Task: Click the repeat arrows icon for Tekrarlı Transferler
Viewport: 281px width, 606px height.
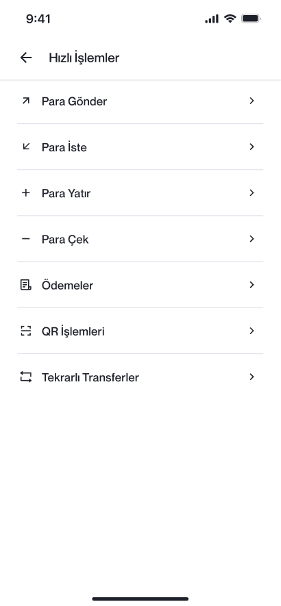Action: pyautogui.click(x=25, y=377)
